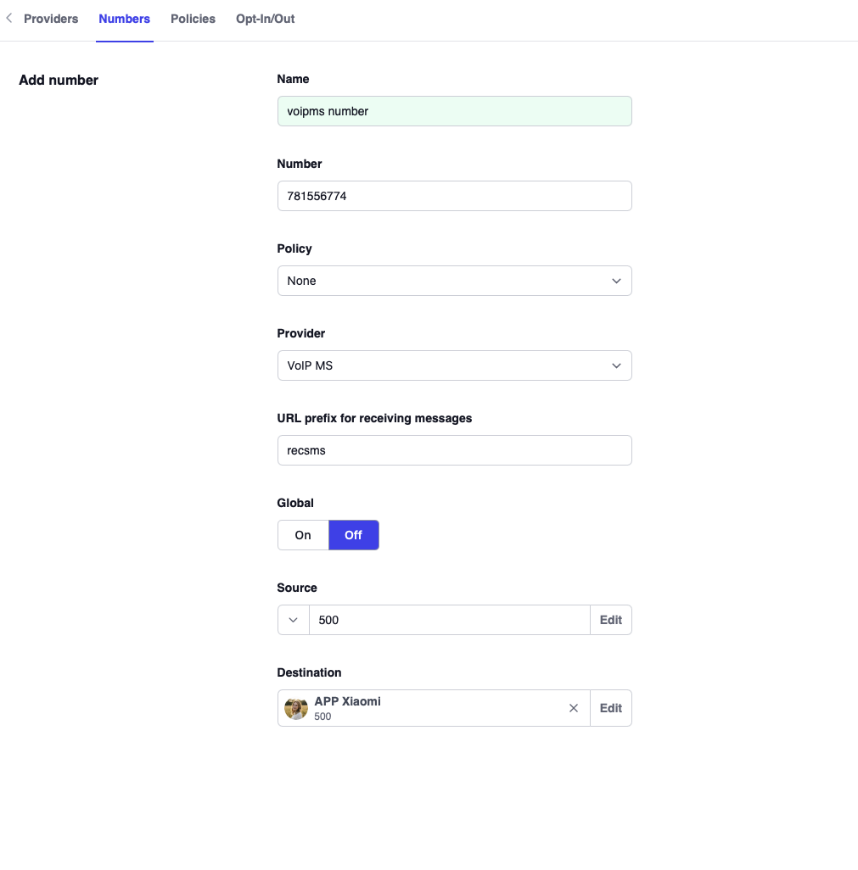Click Edit button next to Destination
Screen dimensions: 858x870
[x=611, y=708]
